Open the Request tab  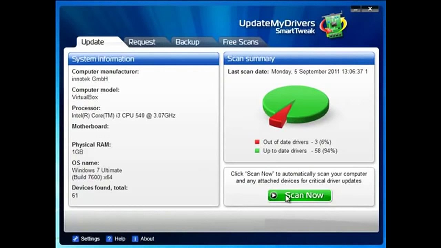(142, 42)
